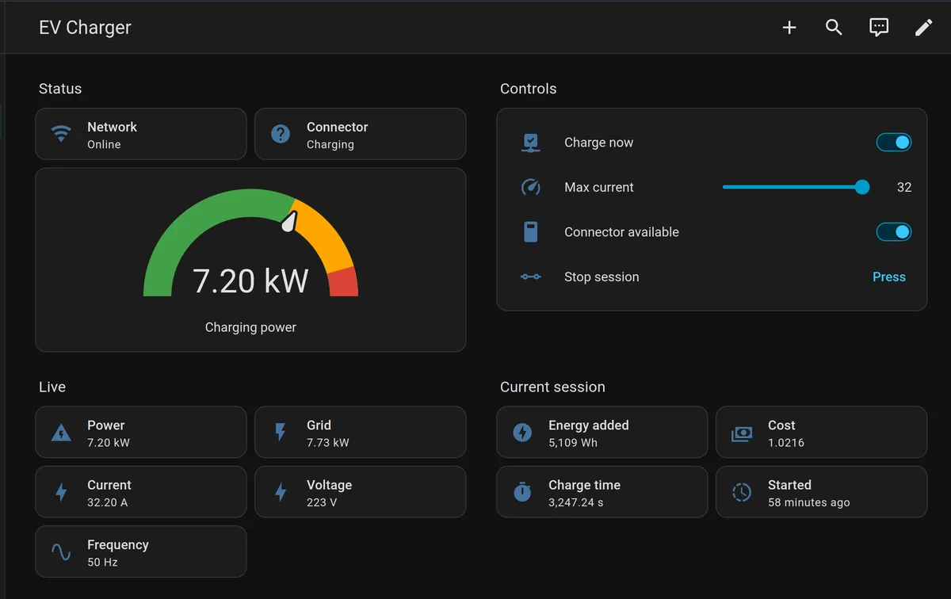Click the Connector Charging tile label
Image resolution: width=951 pixels, height=599 pixels.
(x=338, y=135)
